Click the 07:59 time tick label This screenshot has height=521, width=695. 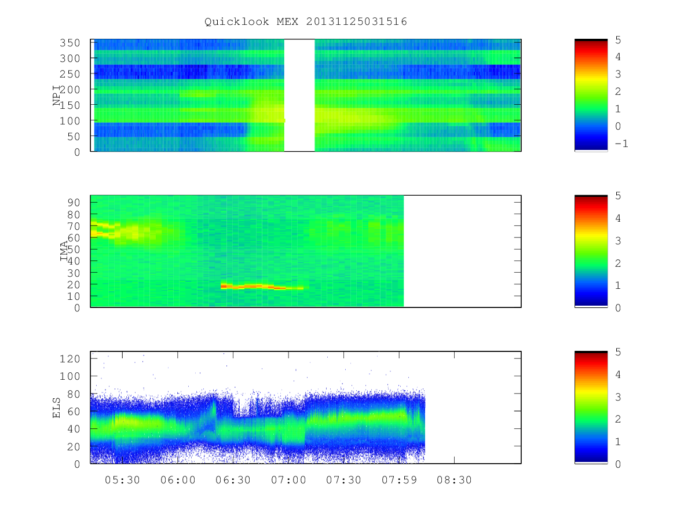(399, 480)
